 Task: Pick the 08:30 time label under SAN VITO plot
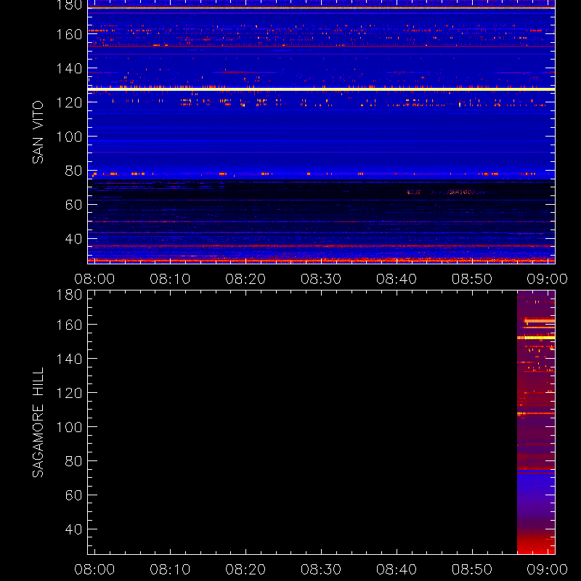(321, 279)
